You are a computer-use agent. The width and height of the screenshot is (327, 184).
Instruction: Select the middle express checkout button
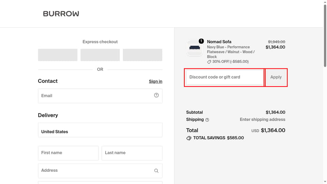click(100, 55)
